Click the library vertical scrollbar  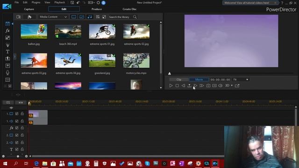point(161,49)
